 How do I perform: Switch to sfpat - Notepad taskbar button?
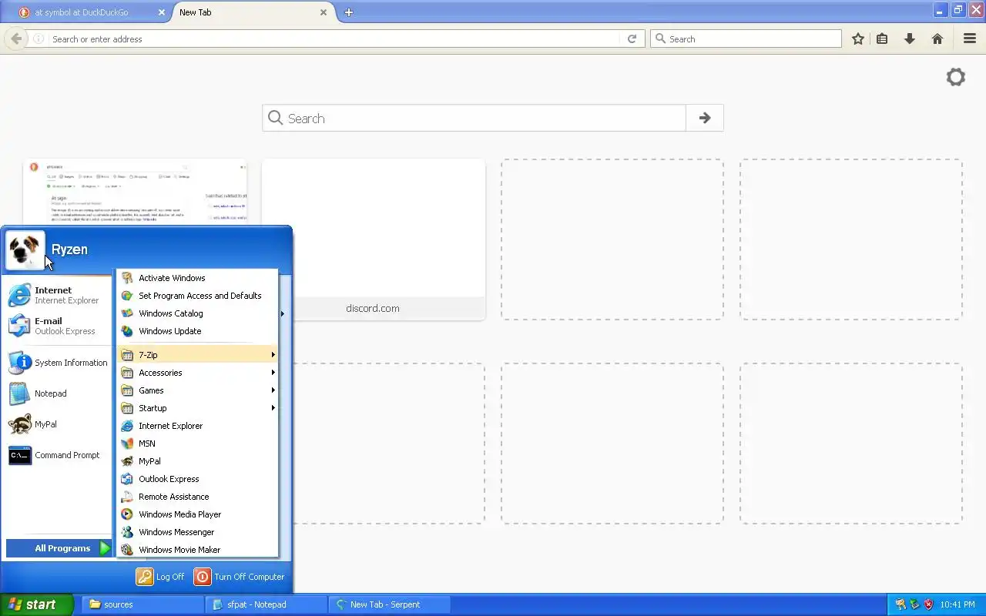(267, 604)
